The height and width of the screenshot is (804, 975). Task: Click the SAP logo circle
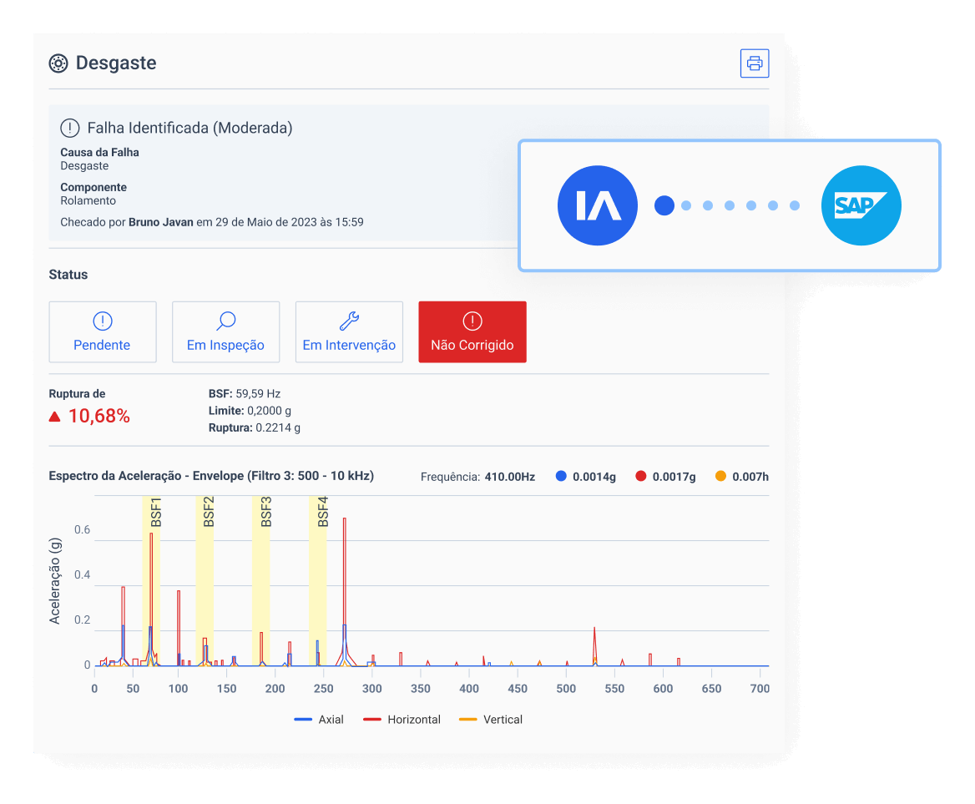coord(861,205)
